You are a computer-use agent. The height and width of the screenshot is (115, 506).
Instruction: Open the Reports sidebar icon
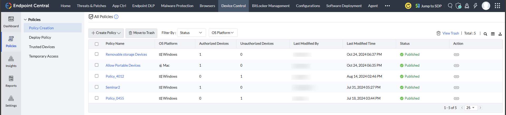click(x=11, y=81)
